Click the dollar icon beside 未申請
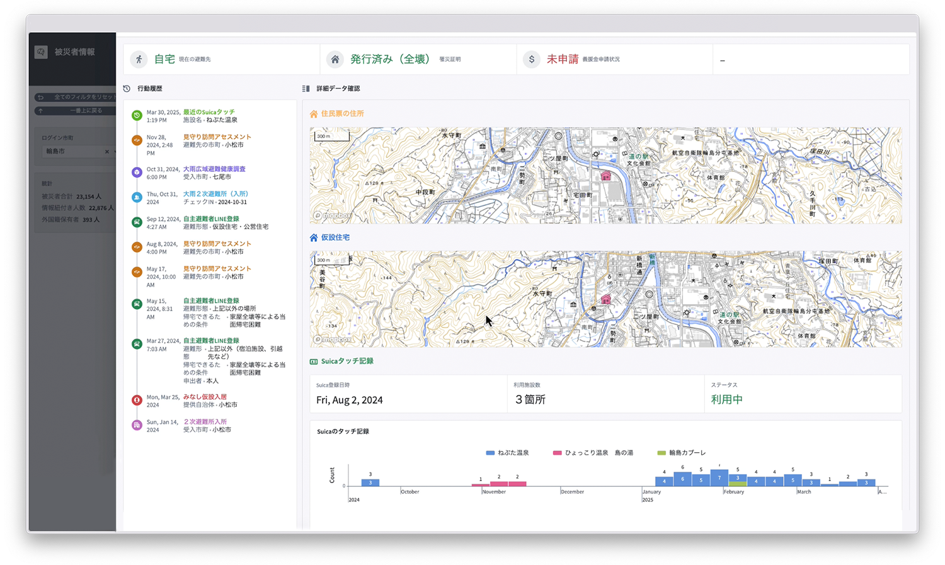The height and width of the screenshot is (565, 945). 532,59
